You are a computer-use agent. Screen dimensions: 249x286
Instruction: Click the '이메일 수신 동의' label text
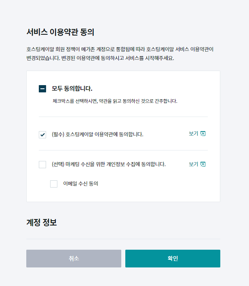(x=81, y=184)
